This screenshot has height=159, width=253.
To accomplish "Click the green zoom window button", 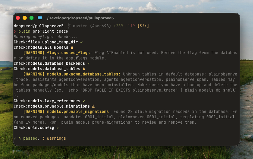I will (31, 18).
